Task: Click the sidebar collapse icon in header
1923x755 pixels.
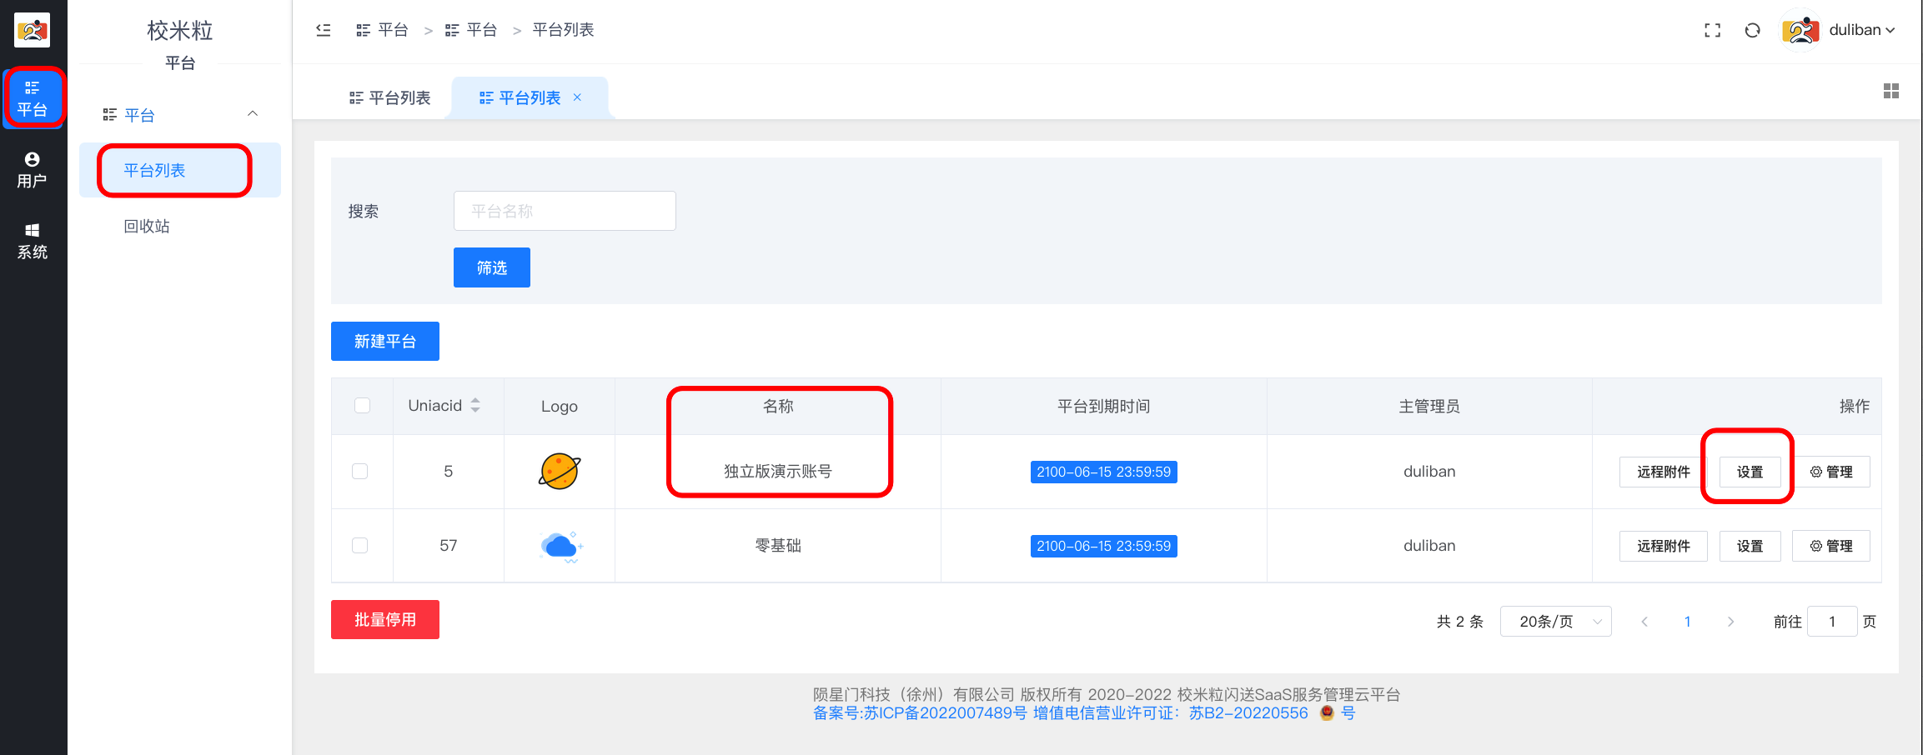Action: (x=324, y=30)
